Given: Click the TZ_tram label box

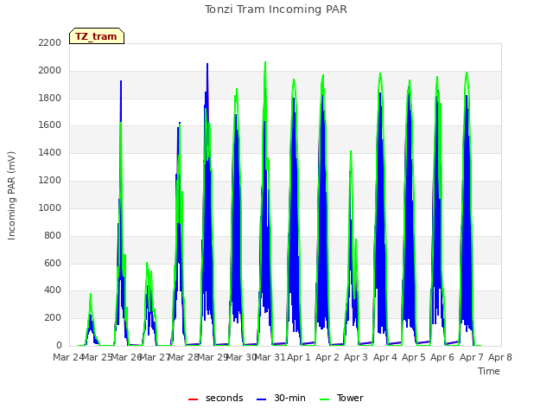Looking at the screenshot, I should pos(97,36).
